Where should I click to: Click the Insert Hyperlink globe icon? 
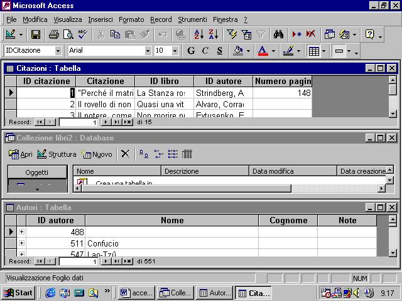(x=180, y=34)
